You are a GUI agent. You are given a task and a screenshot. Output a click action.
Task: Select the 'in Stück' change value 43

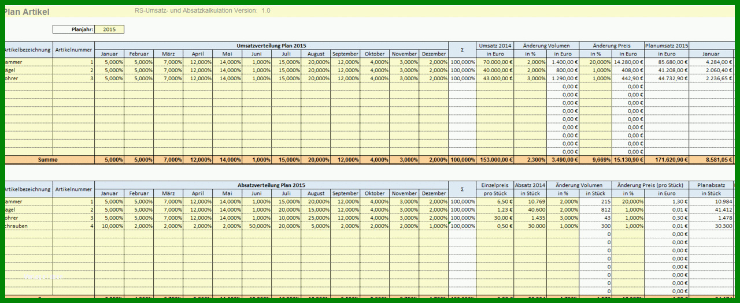point(595,218)
